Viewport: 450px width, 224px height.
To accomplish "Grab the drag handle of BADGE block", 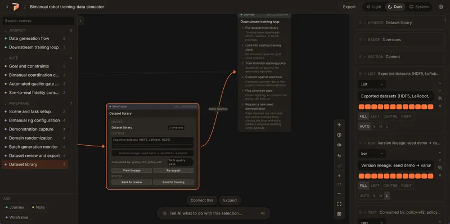I will pyautogui.click(x=360, y=39).
